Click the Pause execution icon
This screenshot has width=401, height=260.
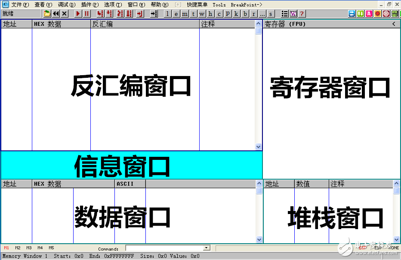[86, 13]
